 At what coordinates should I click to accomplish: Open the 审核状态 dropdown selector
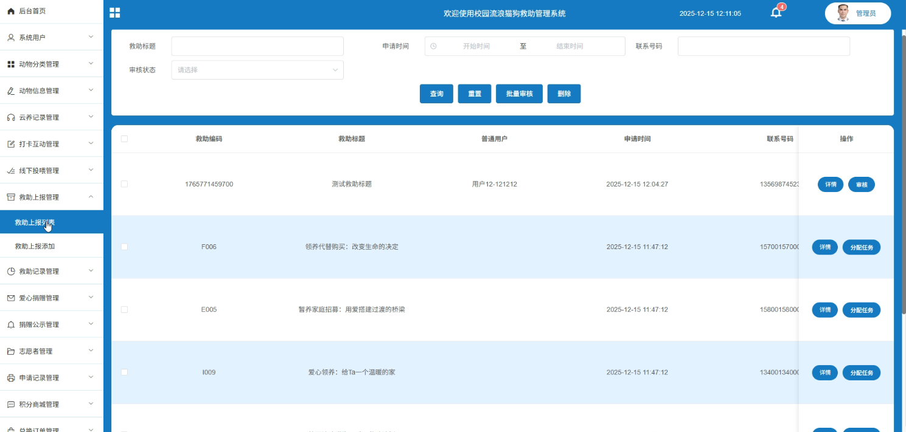pos(257,70)
